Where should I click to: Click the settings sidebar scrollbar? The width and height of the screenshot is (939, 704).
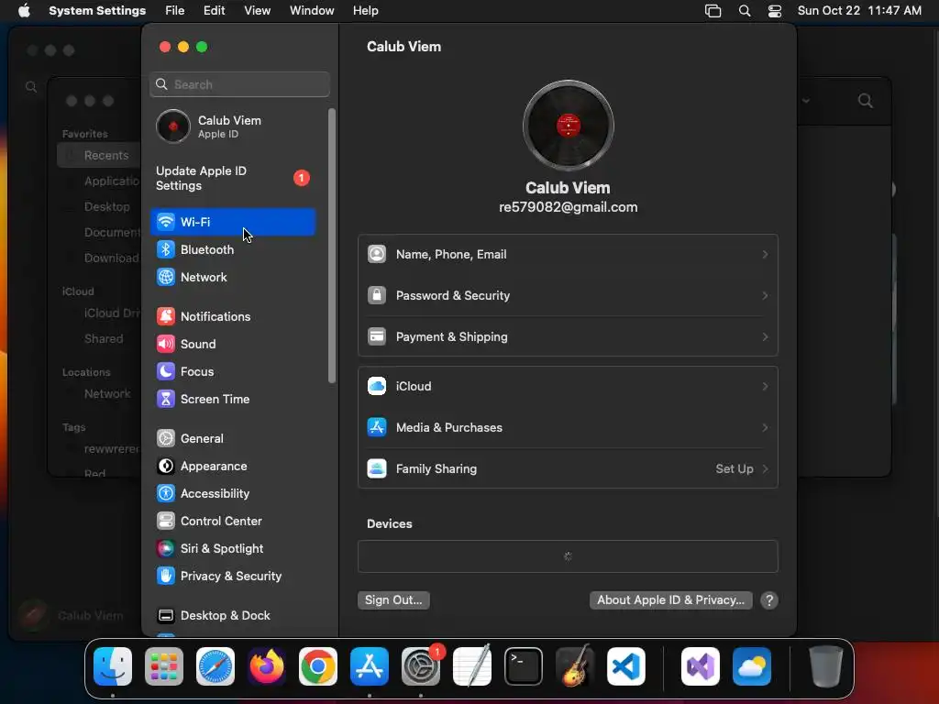click(x=332, y=246)
